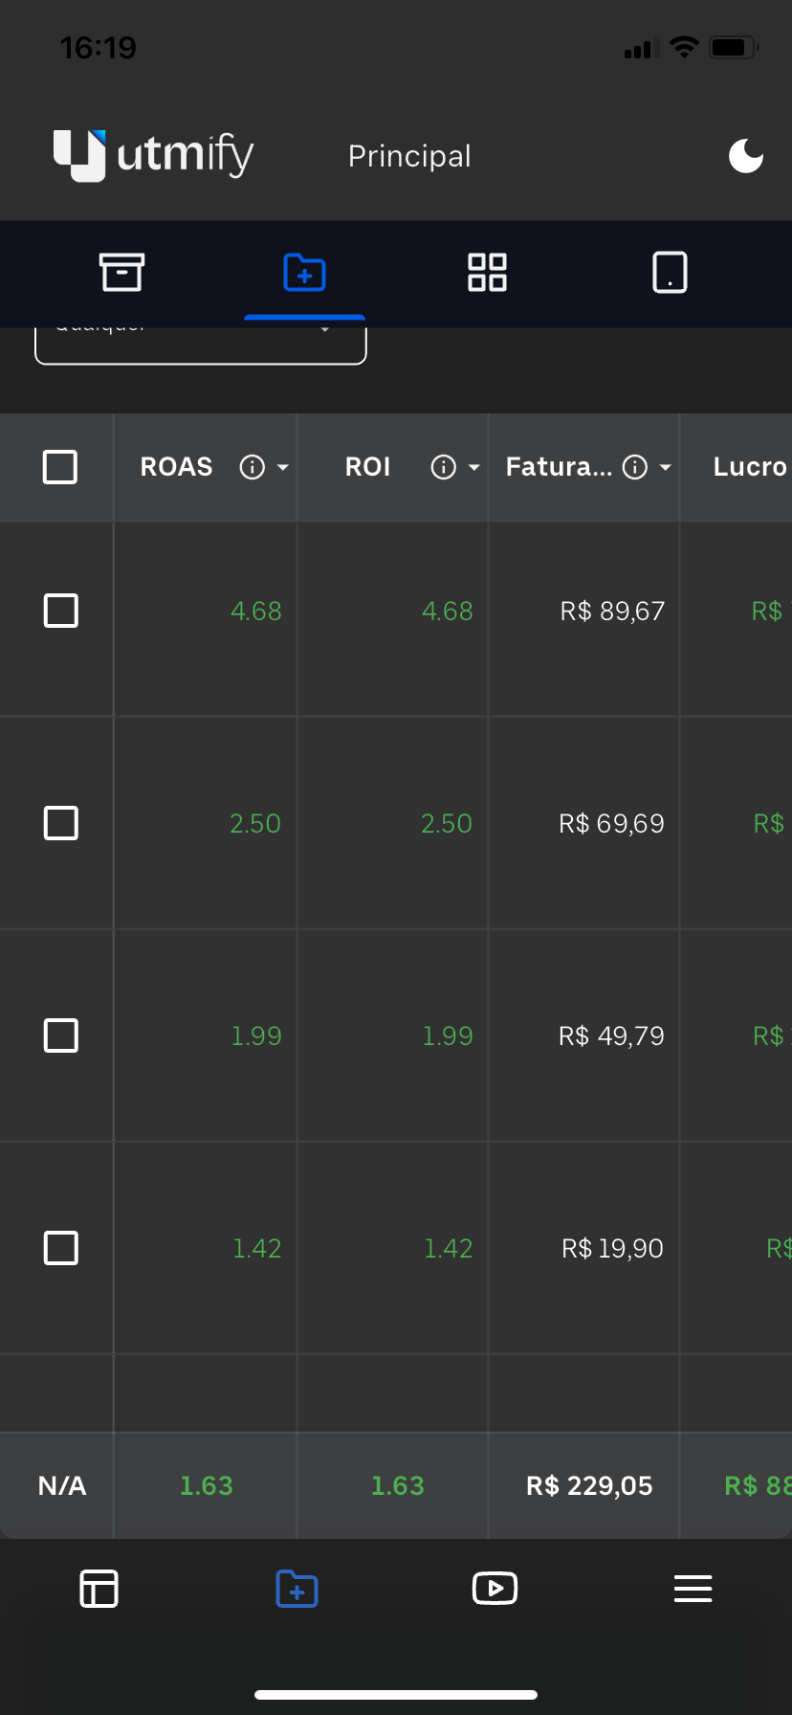792x1715 pixels.
Task: Click the Lucro column header
Action: coord(749,467)
